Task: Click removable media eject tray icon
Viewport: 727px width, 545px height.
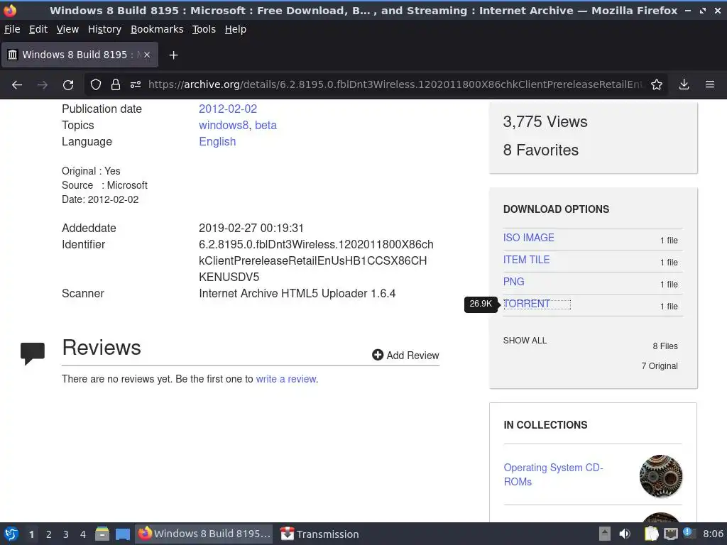Action: (605, 534)
